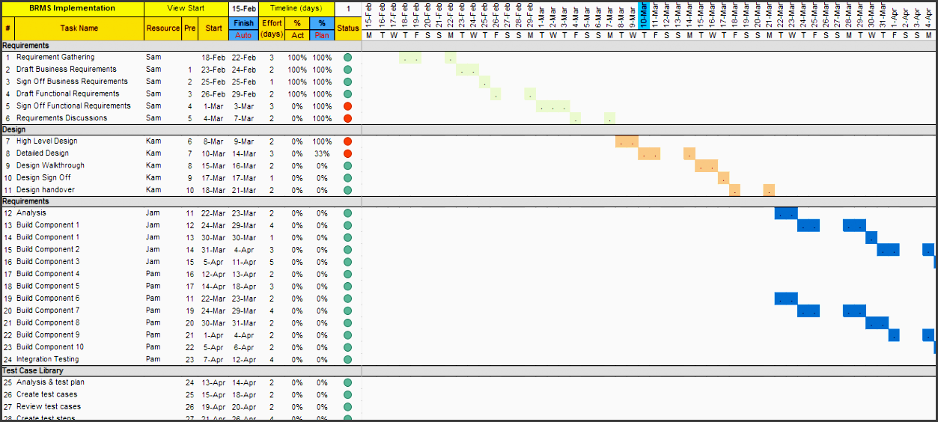Select the 12-Apr finish date for Integration Testing
Image resolution: width=938 pixels, height=422 pixels.
point(243,359)
